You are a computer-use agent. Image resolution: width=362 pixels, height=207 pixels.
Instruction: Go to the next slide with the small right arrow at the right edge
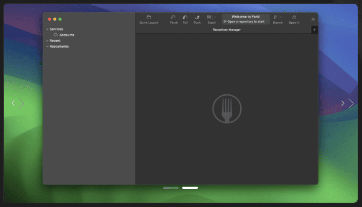coord(343,103)
